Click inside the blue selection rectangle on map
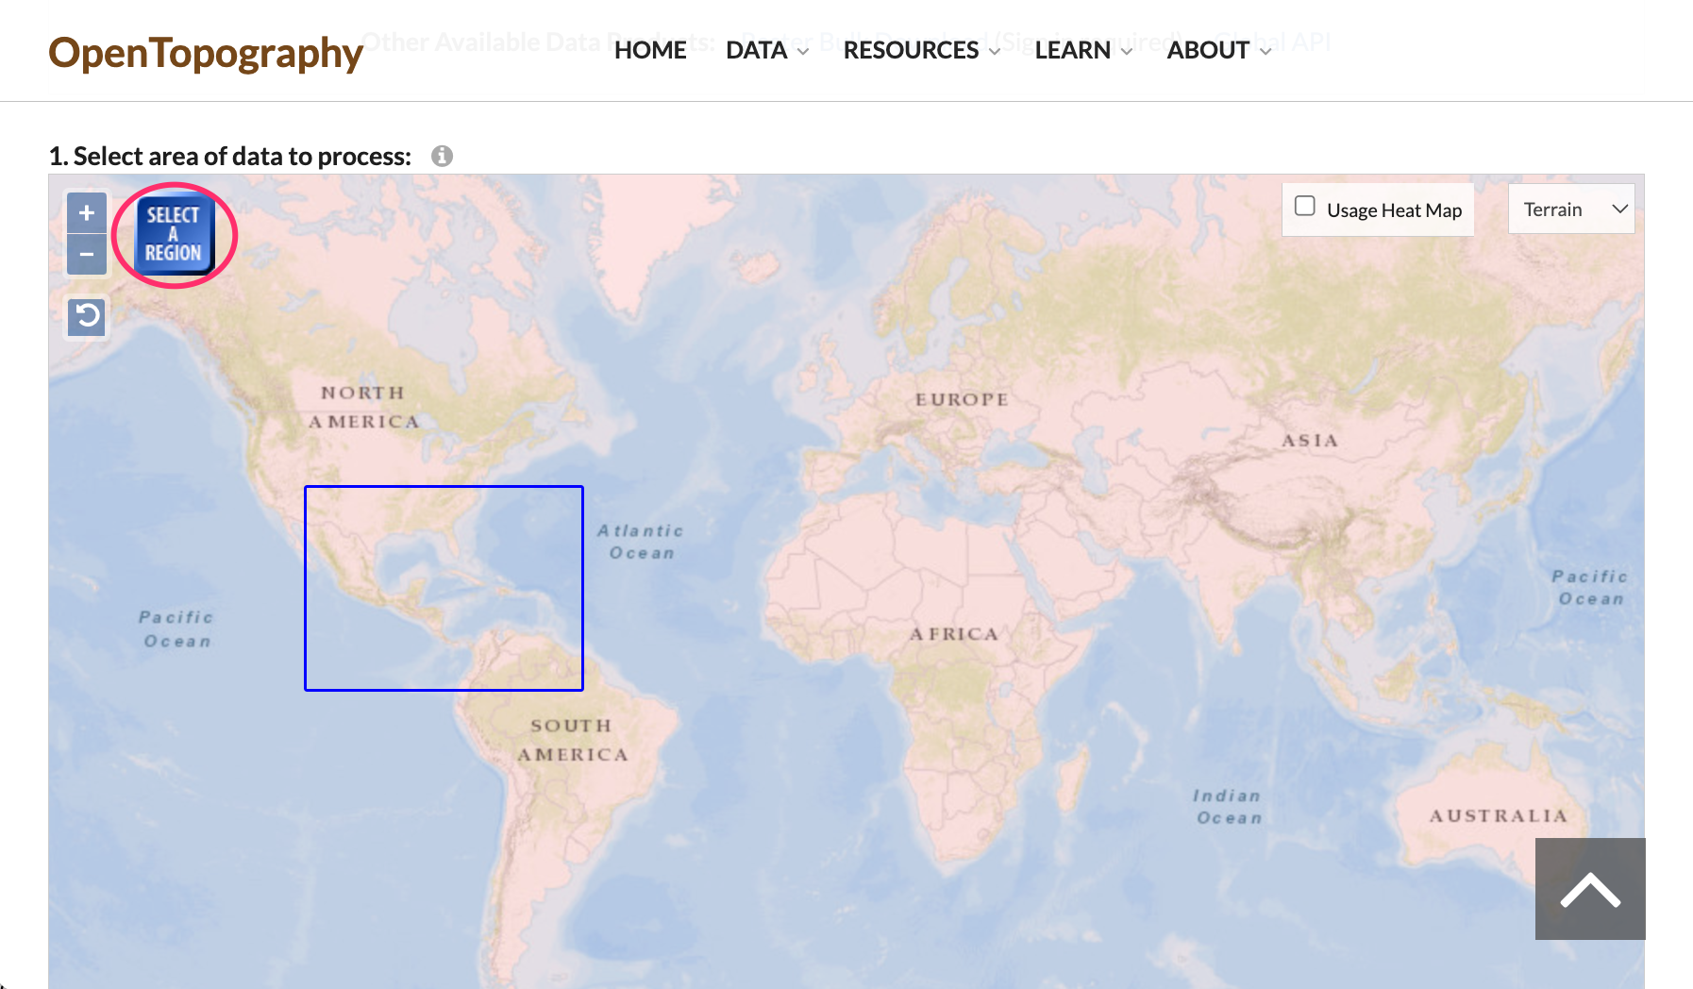Screen dimensions: 1693x989 pyautogui.click(x=444, y=588)
